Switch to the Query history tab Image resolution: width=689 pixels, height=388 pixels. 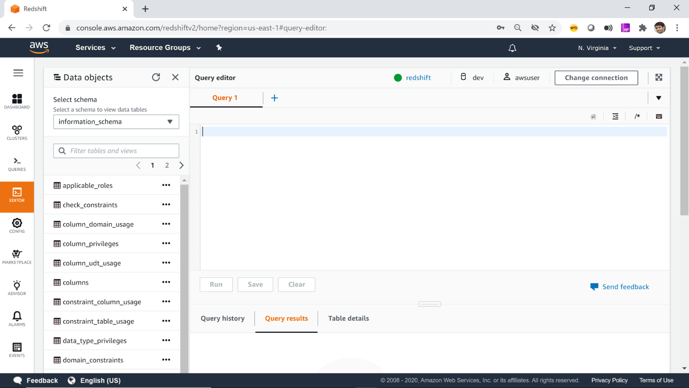point(223,318)
